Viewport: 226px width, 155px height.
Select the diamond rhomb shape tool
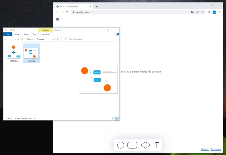pos(146,145)
